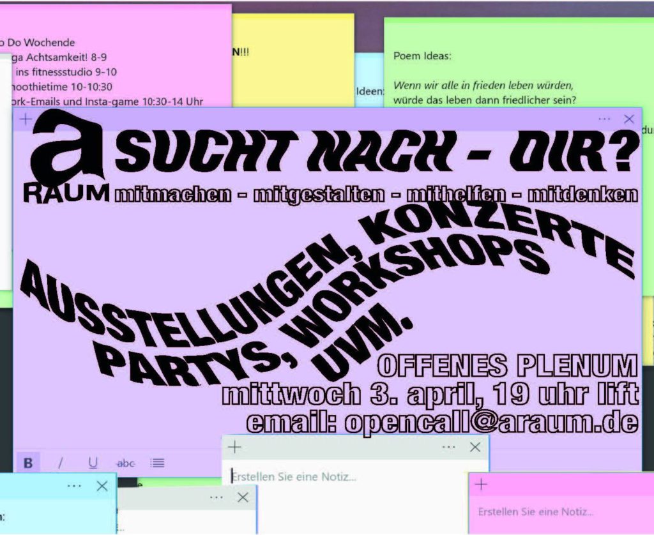The image size is (654, 535).
Task: Toggle italic formatting in the purple note
Action: (x=61, y=463)
